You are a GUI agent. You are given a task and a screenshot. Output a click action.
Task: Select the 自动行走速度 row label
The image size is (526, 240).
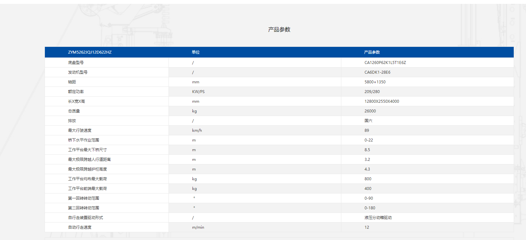click(80, 227)
